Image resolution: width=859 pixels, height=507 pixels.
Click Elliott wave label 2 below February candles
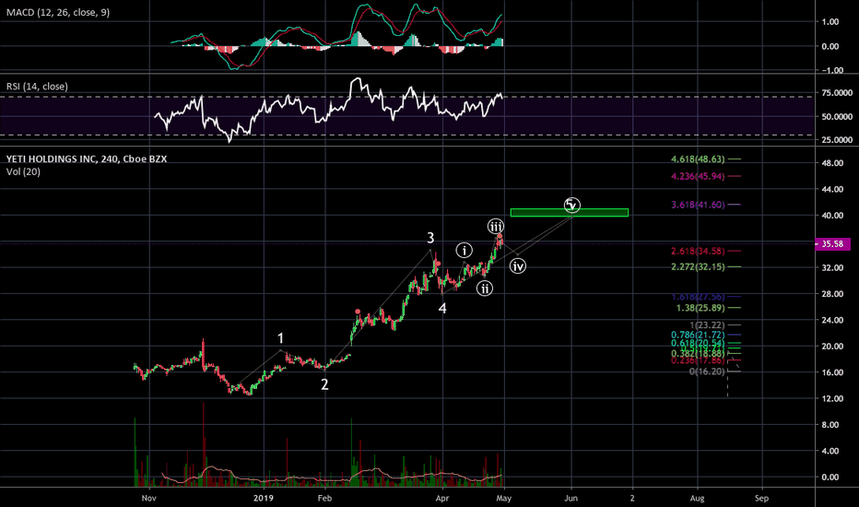click(324, 384)
